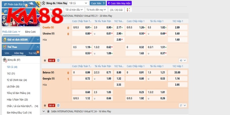The height and width of the screenshot is (115, 230).
Task: Select Tỷ Số Chính Xác (24)
Action: 17,80
